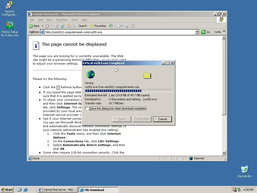The height and width of the screenshot is (193, 257).
Task: Click the IE page scrollbar up arrow
Action: (224, 38)
